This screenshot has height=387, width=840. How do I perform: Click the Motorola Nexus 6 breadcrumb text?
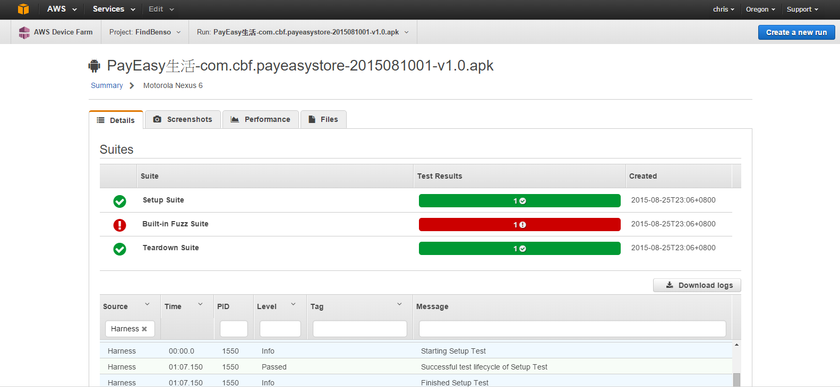(x=173, y=85)
